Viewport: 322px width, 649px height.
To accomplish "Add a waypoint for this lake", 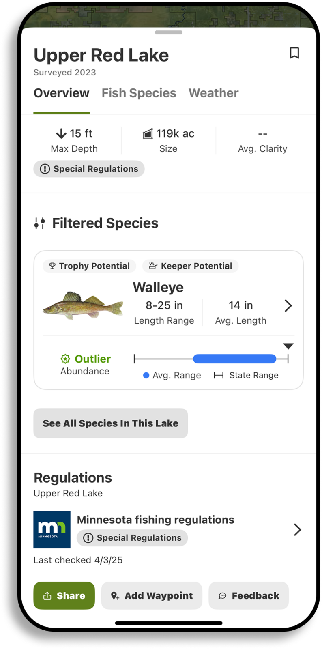I will (x=152, y=595).
